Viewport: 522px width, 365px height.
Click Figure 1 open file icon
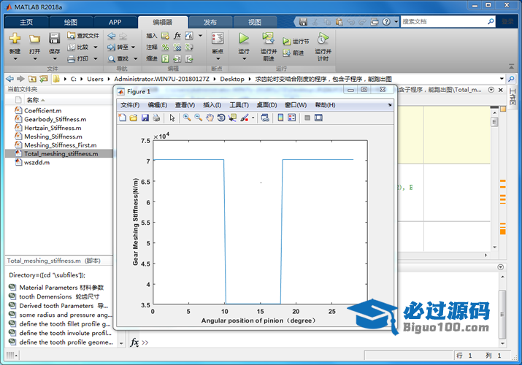(134, 118)
